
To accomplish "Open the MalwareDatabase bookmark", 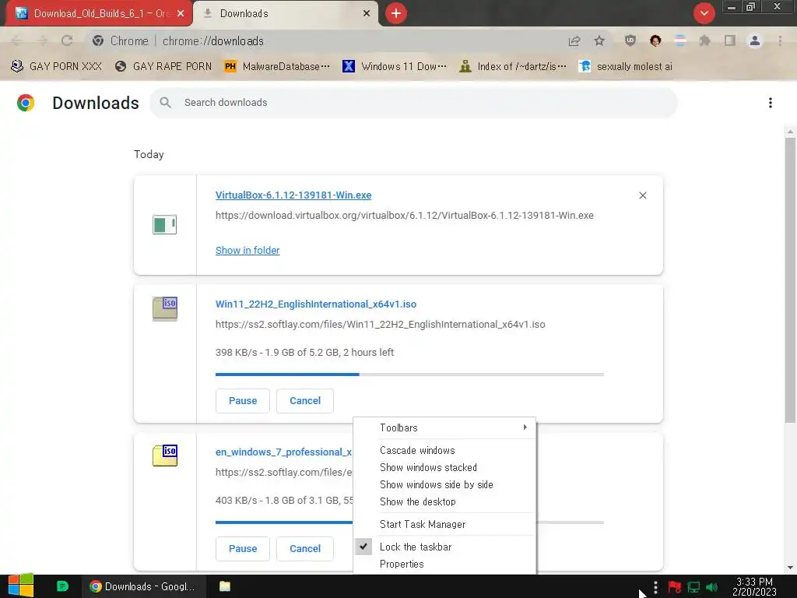I will (277, 67).
